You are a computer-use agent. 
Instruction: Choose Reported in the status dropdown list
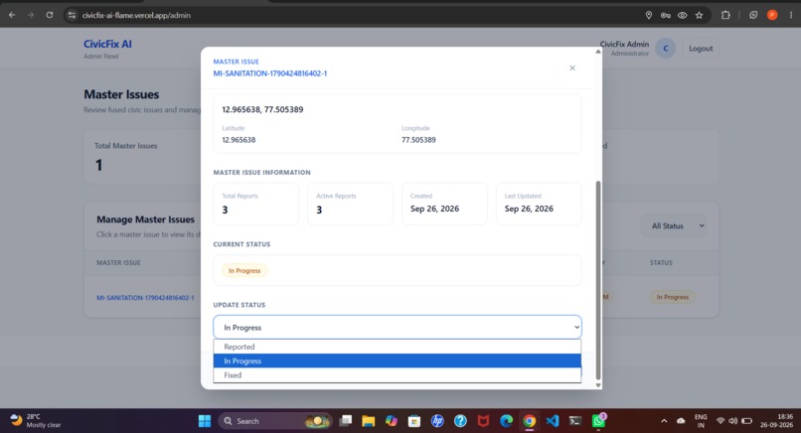tap(397, 347)
